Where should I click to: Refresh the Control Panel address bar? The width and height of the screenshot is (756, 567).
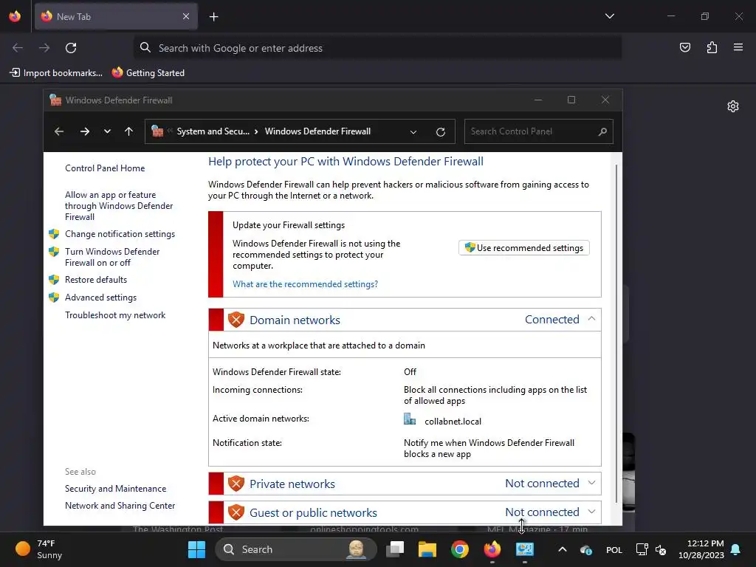(x=440, y=131)
